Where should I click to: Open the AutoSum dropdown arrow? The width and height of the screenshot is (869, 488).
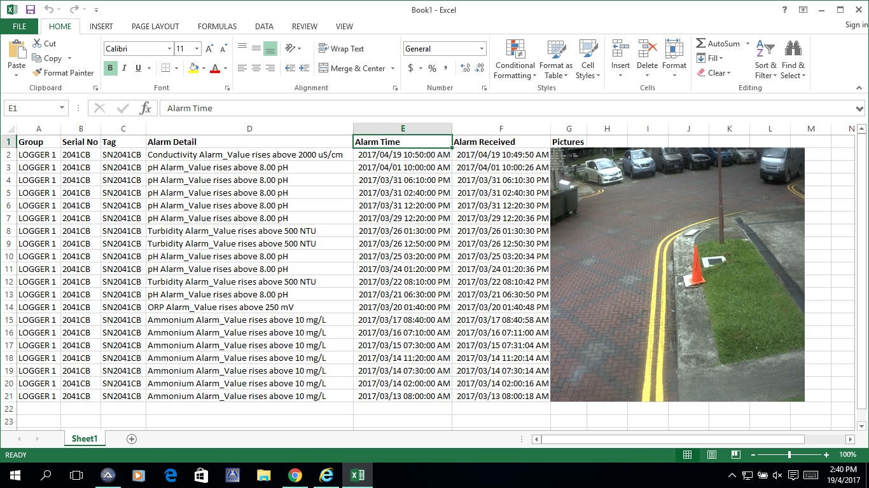click(x=747, y=44)
